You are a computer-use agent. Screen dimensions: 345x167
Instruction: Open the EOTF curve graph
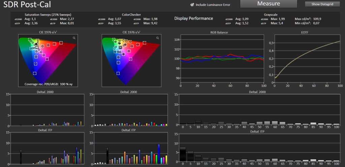[x=307, y=59]
